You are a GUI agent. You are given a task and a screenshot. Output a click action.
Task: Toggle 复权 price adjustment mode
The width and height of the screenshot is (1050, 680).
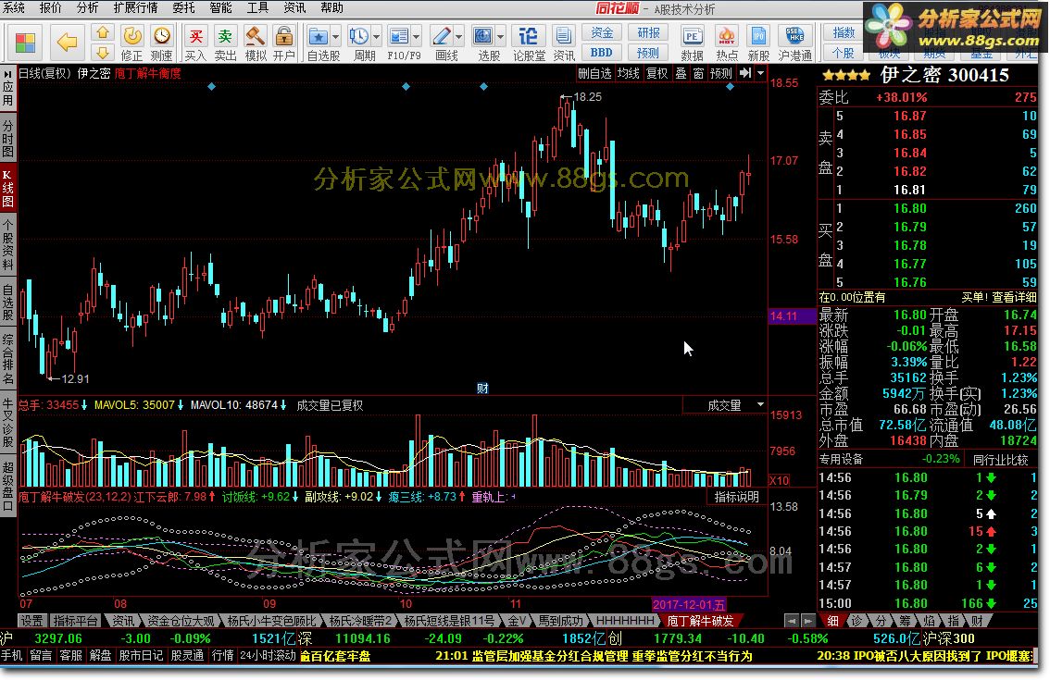pyautogui.click(x=656, y=74)
